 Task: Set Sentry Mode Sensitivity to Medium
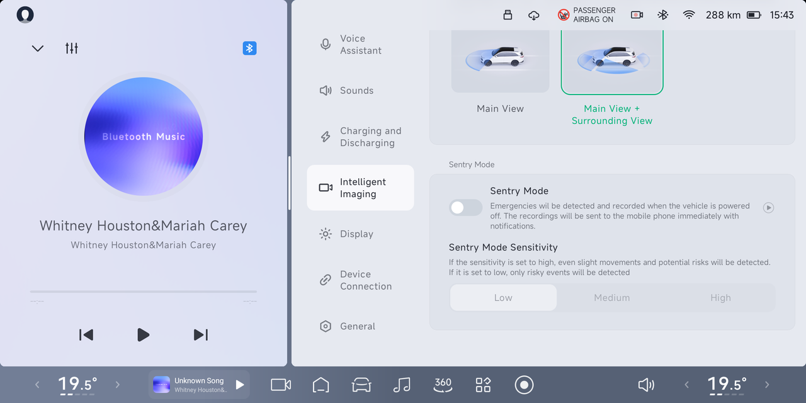click(611, 297)
